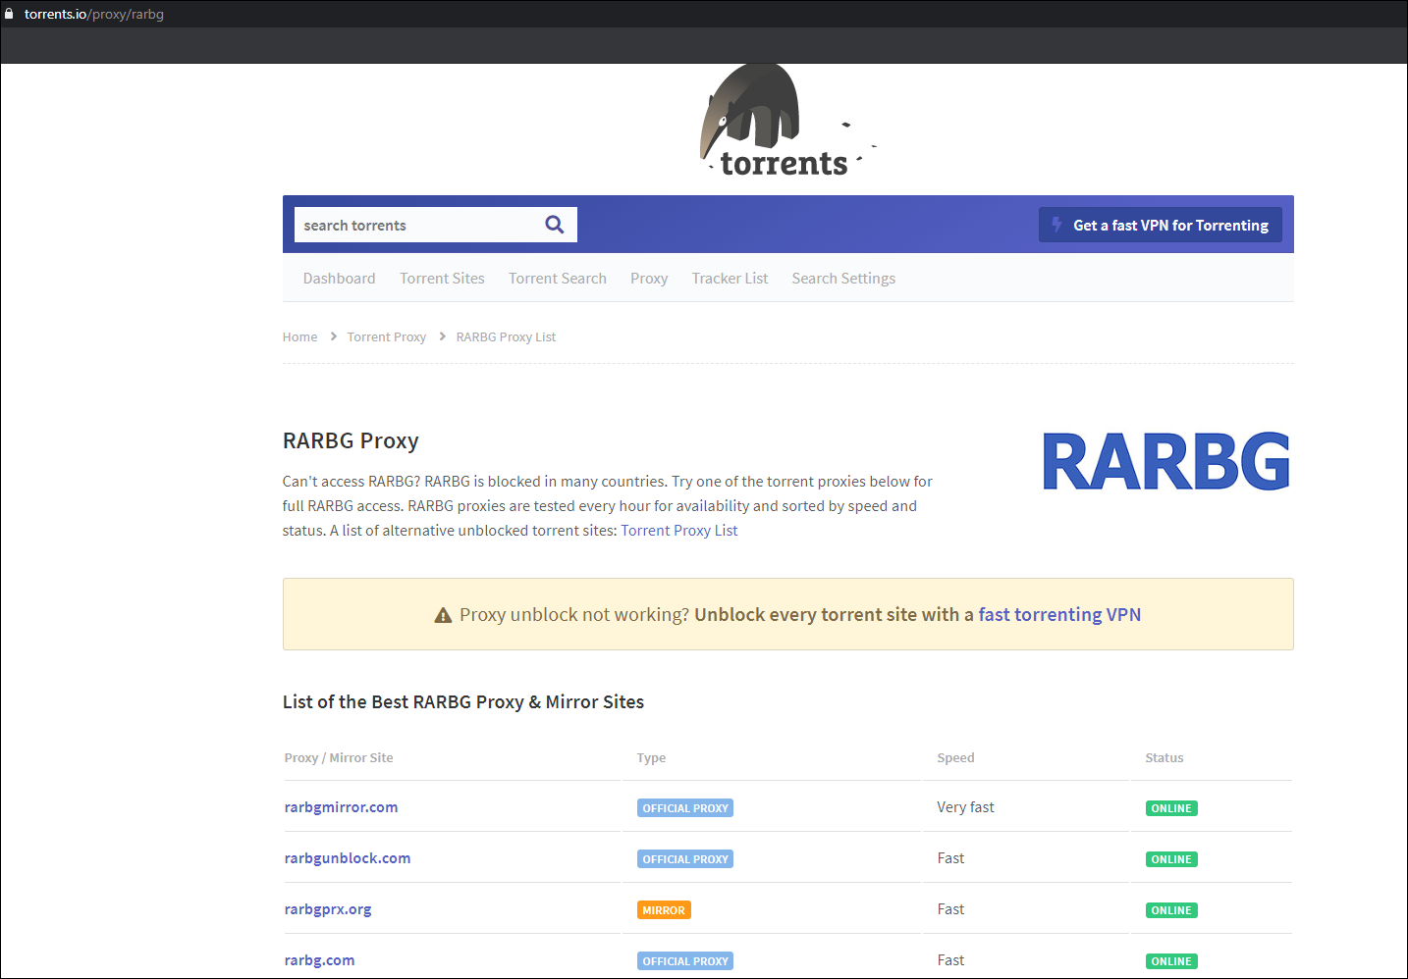Open rarbgprx.org mirror link

coord(328,909)
